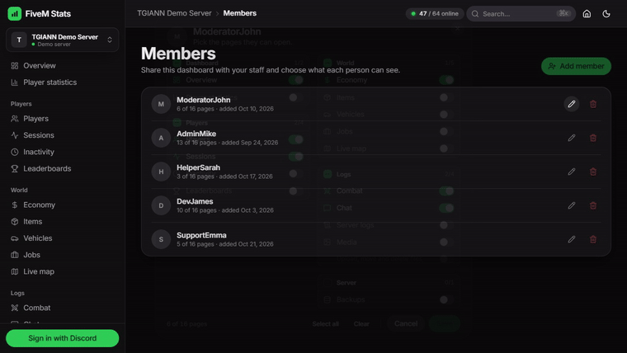
Task: Go to the home page icon
Action: (587, 13)
